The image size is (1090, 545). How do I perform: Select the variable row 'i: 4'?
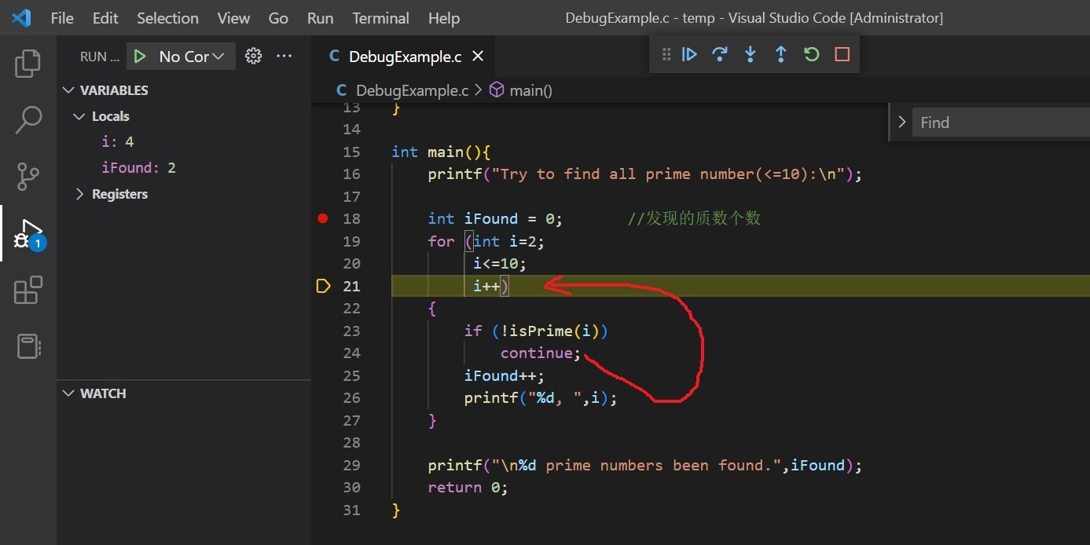pos(184,142)
